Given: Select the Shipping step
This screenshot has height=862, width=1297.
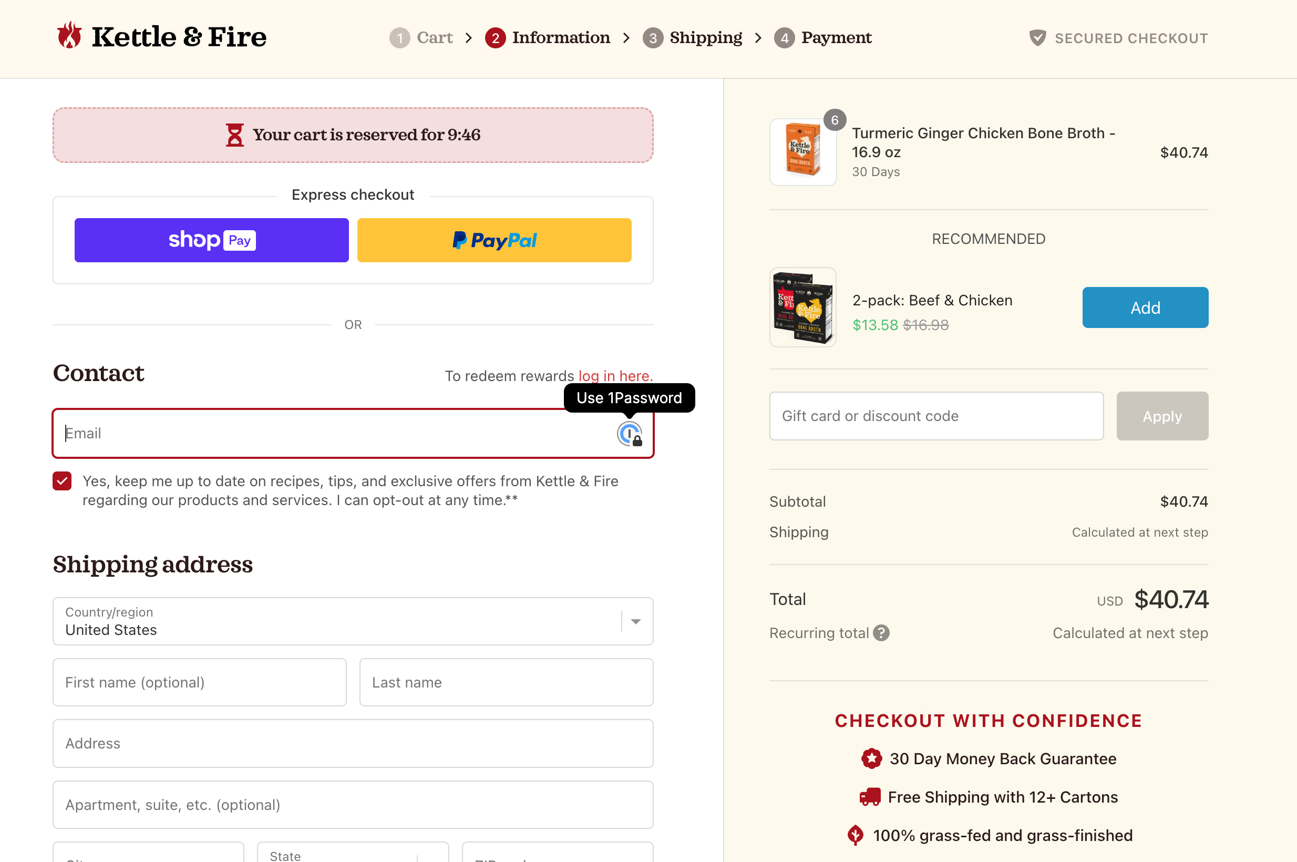Looking at the screenshot, I should click(x=693, y=38).
